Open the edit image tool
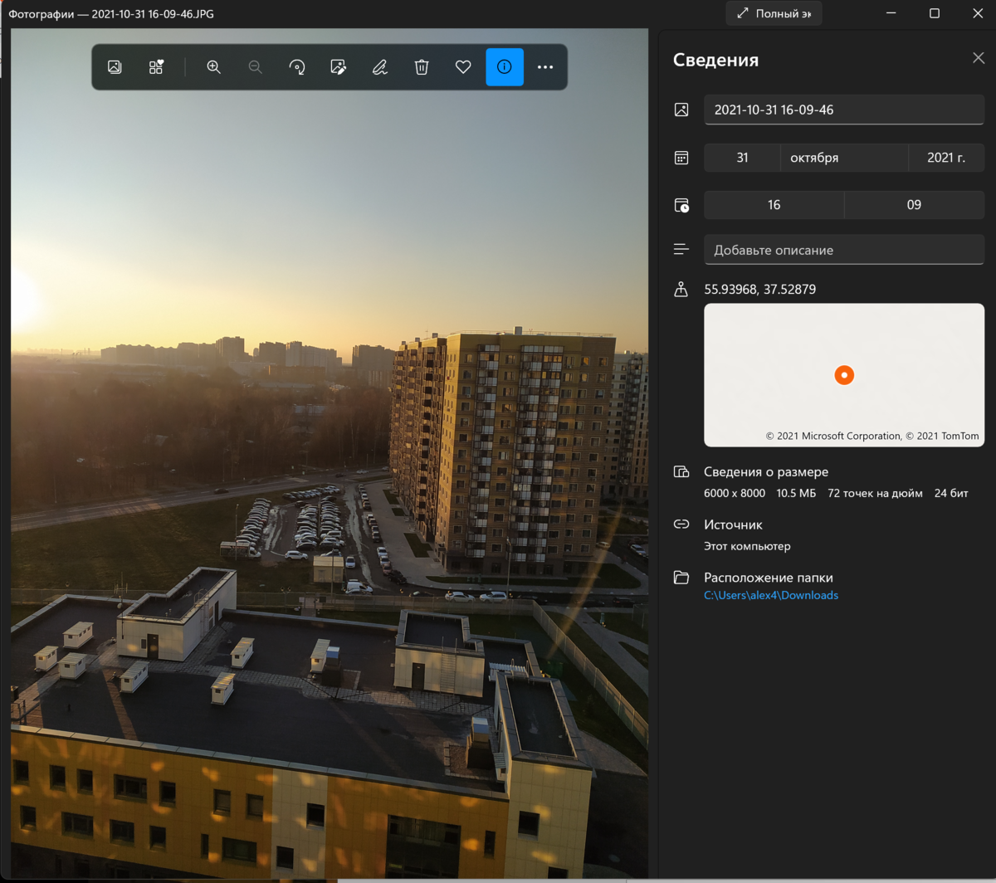The image size is (996, 883). click(x=339, y=67)
